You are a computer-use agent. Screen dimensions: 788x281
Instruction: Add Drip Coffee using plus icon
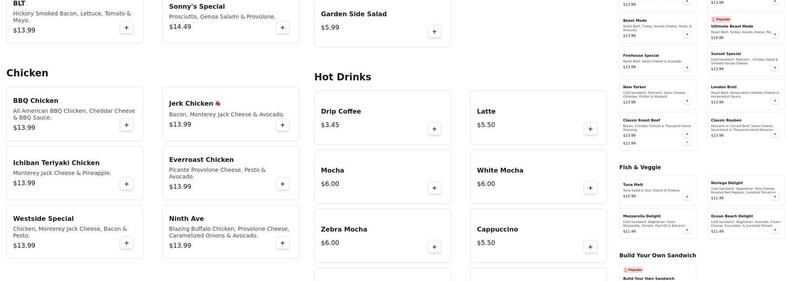(434, 129)
